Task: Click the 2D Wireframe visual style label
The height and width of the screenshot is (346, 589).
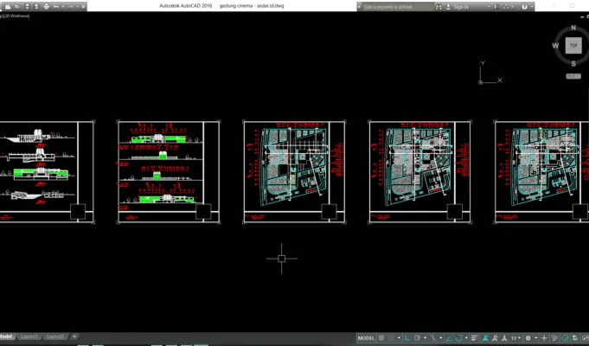Action: click(17, 16)
